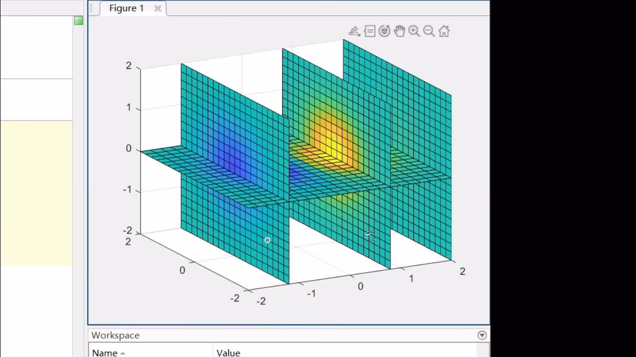Expand the export icon's dropdown arrow
This screenshot has height=357, width=636.
point(359,35)
